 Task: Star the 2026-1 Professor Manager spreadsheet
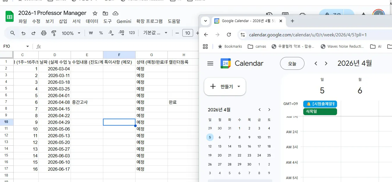click(x=95, y=13)
